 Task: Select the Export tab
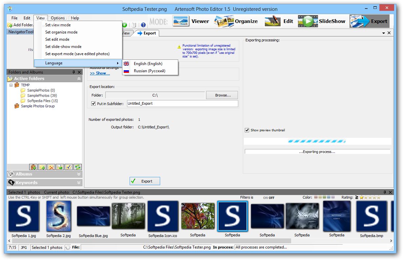pos(146,33)
